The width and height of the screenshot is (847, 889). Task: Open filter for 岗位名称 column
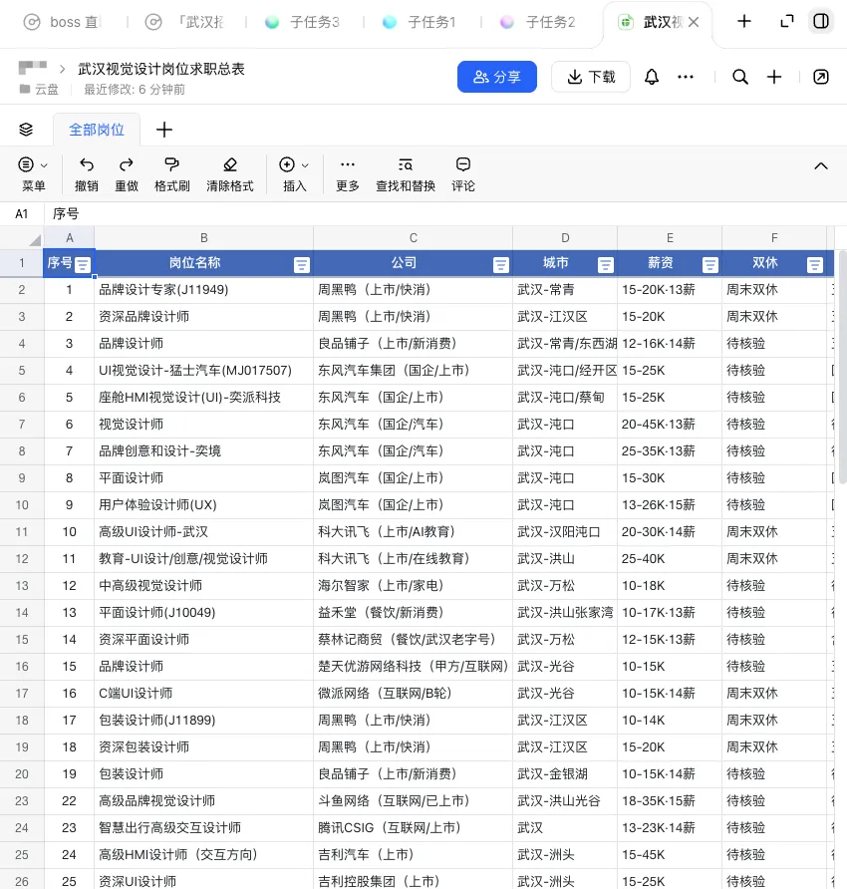(302, 265)
